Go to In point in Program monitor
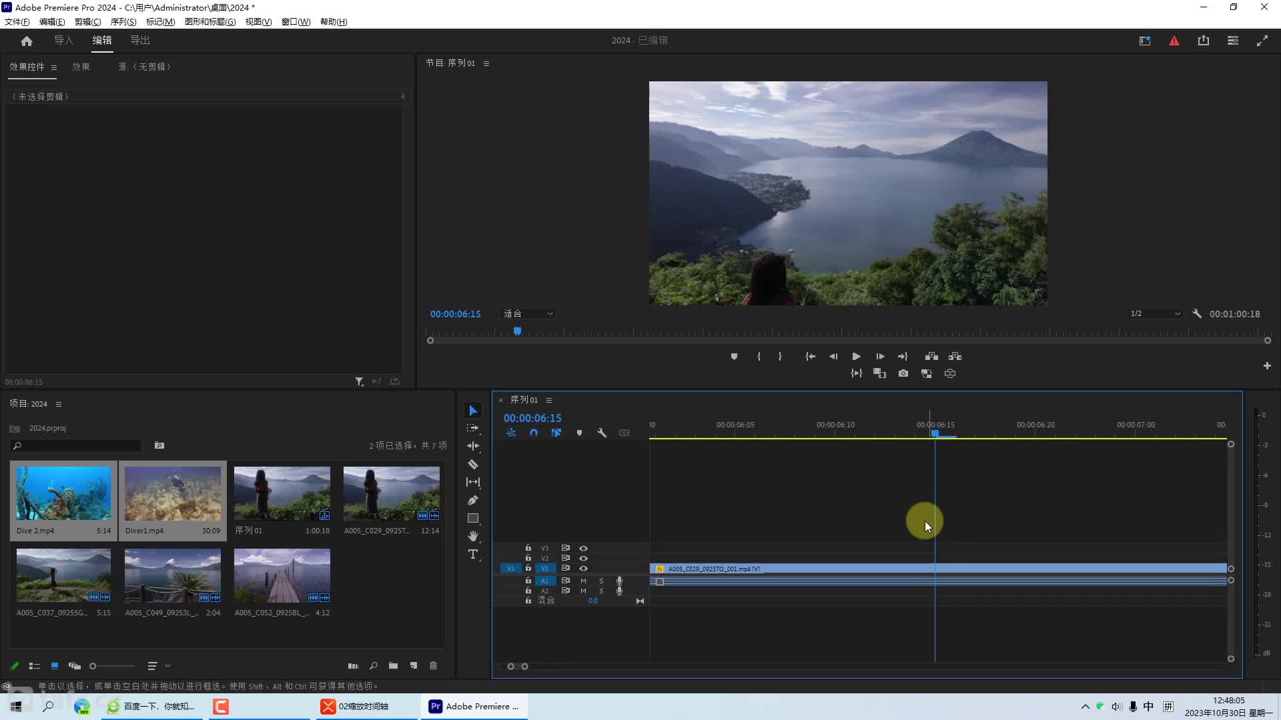Viewport: 1281px width, 720px height. [x=810, y=357]
